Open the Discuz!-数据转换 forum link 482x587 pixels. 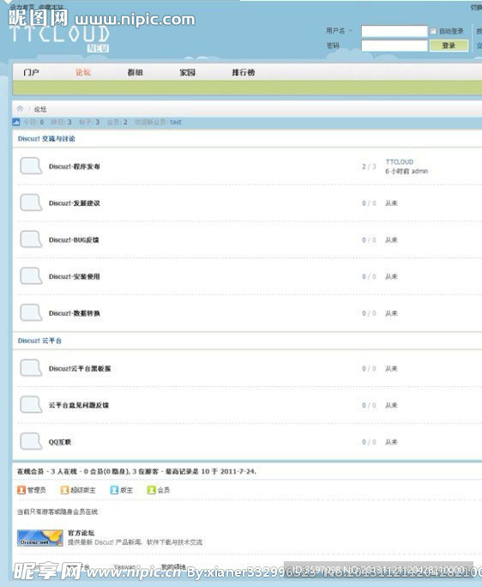[x=75, y=313]
